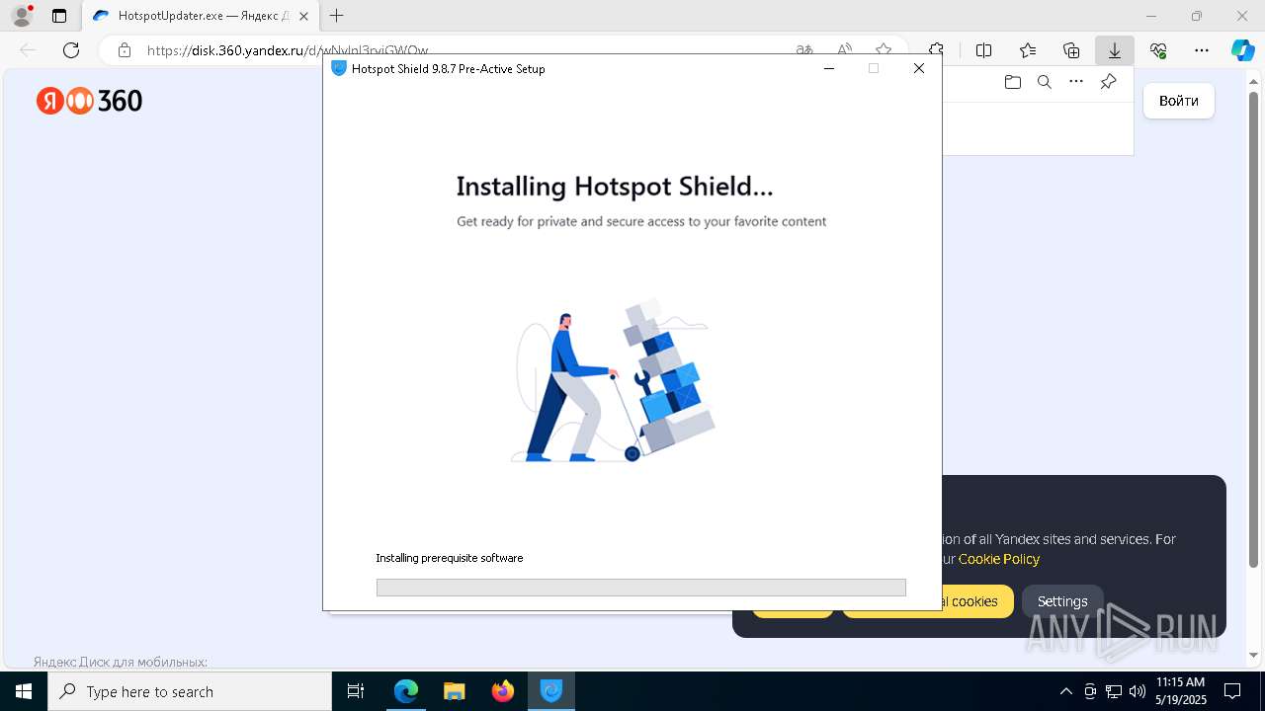Close the Hotspot Shield setup window
This screenshot has width=1265, height=711.
(x=919, y=69)
